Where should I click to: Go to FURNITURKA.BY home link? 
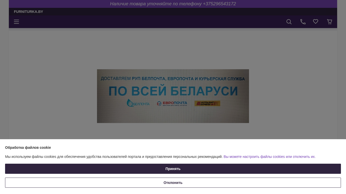coord(28,12)
